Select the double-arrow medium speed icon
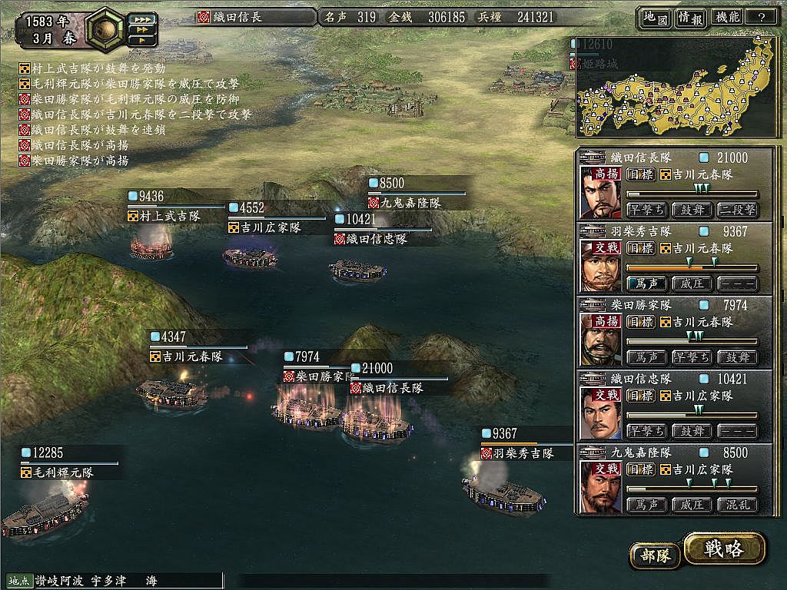Viewport: 787px width, 590px height. click(x=142, y=31)
